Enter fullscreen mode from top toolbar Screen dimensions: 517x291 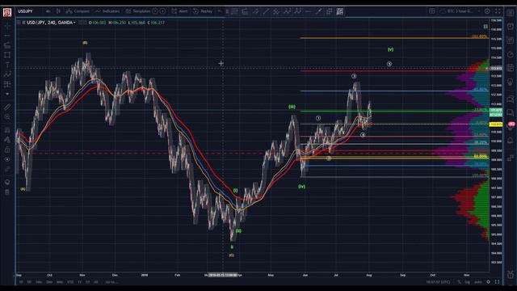(x=498, y=11)
